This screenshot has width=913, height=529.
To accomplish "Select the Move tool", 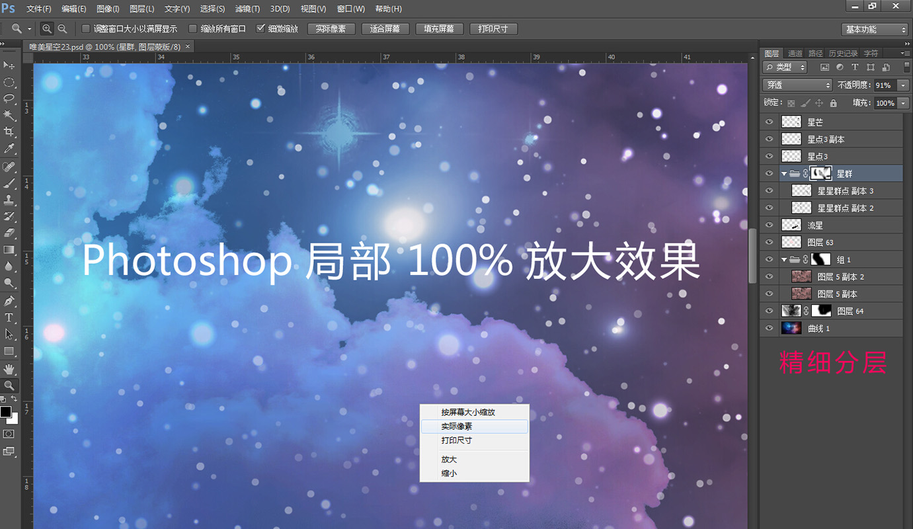I will tap(9, 65).
